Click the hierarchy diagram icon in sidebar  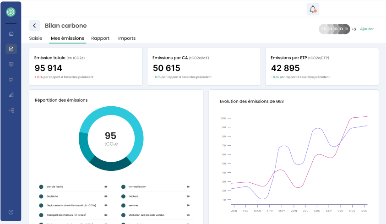pyautogui.click(x=11, y=110)
